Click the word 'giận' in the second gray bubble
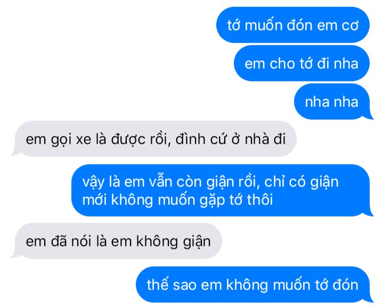The height and width of the screenshot is (307, 383). 197,242
